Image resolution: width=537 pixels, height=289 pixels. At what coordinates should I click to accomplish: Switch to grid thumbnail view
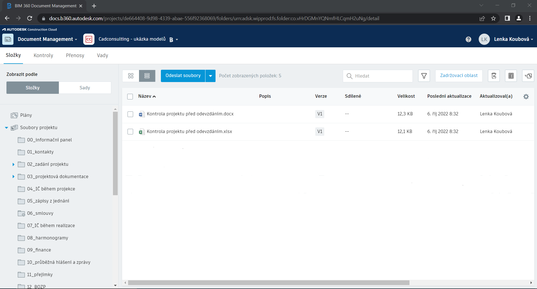click(131, 76)
